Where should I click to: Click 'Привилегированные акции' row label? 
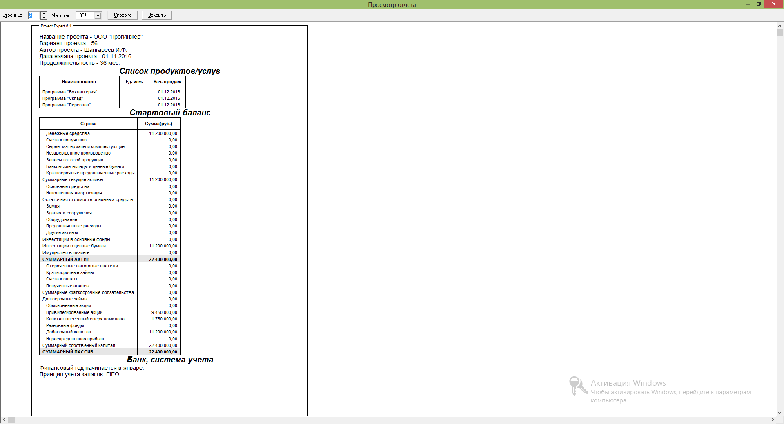(74, 313)
